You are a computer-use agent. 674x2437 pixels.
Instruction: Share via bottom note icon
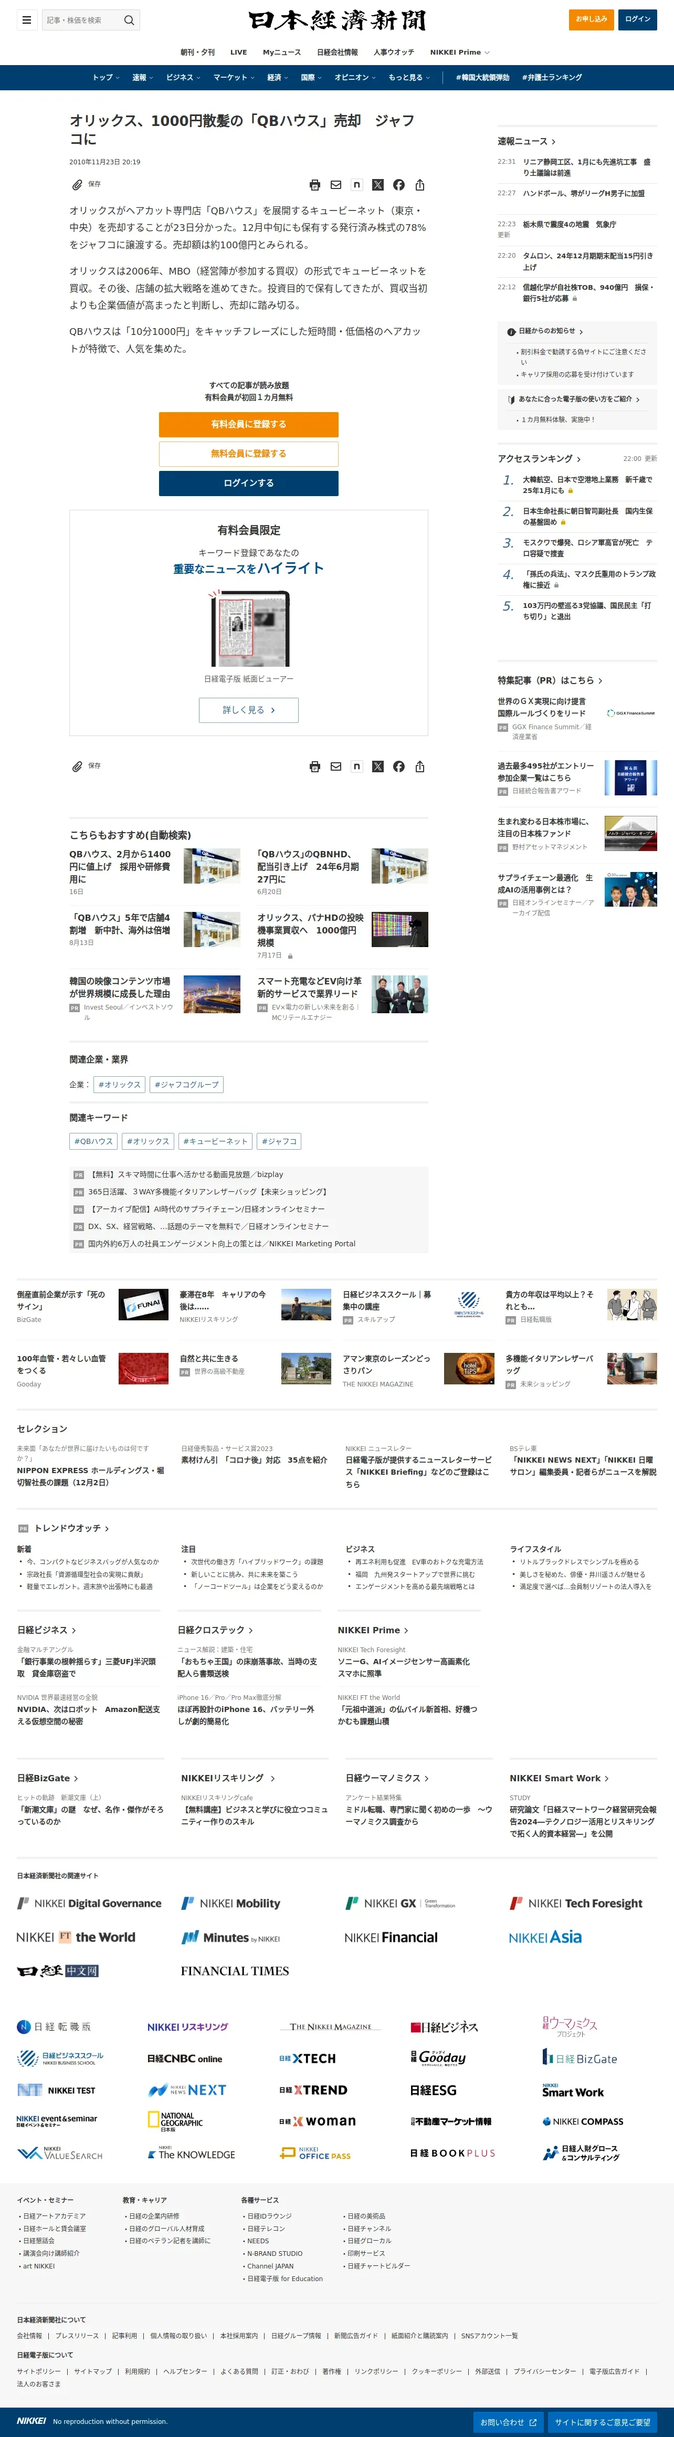pyautogui.click(x=356, y=766)
